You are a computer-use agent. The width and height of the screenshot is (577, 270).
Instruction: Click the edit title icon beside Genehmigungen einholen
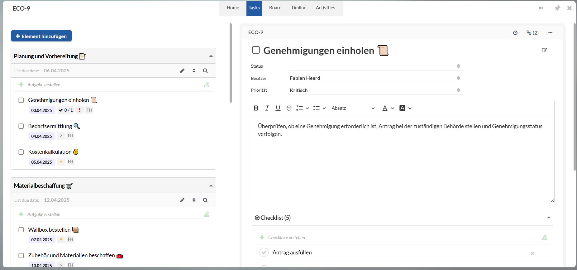[544, 50]
